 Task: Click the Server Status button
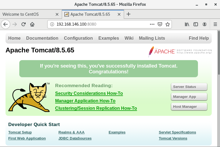pyautogui.click(x=189, y=87)
